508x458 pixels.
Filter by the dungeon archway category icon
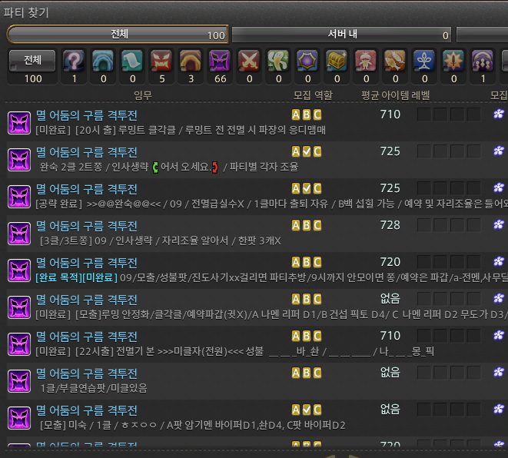(x=103, y=60)
